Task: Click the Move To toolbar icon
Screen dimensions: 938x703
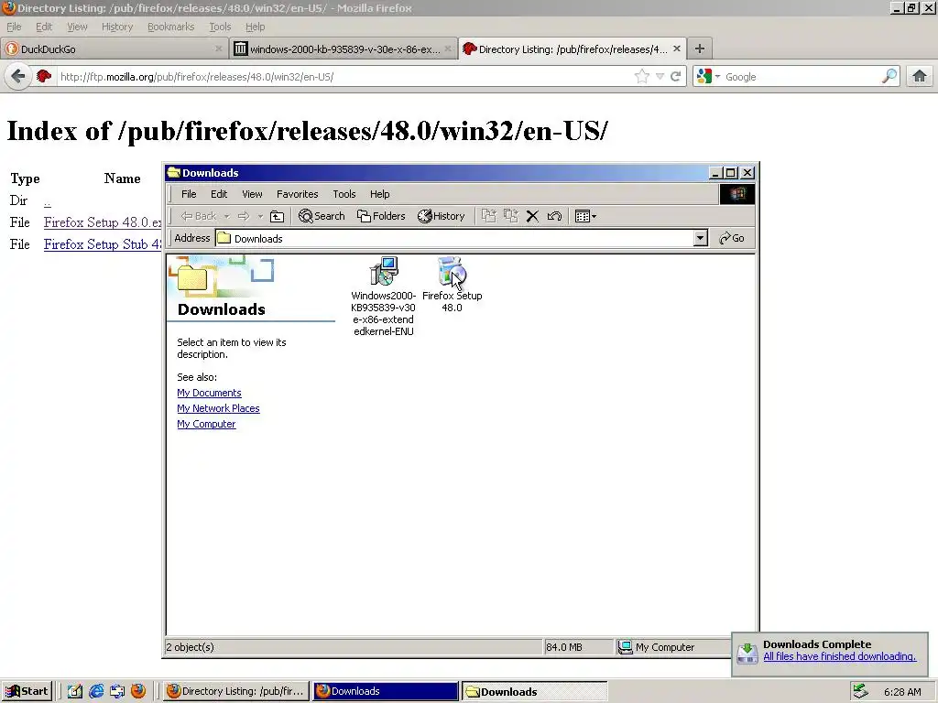Action: tap(489, 216)
